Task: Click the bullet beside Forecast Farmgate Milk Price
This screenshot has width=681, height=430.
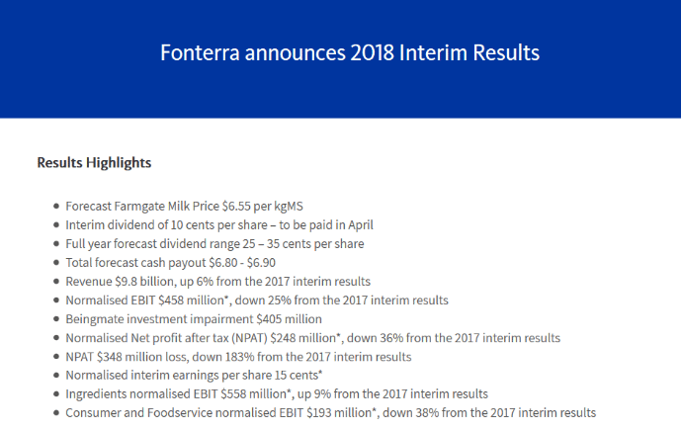Action: tap(55, 208)
